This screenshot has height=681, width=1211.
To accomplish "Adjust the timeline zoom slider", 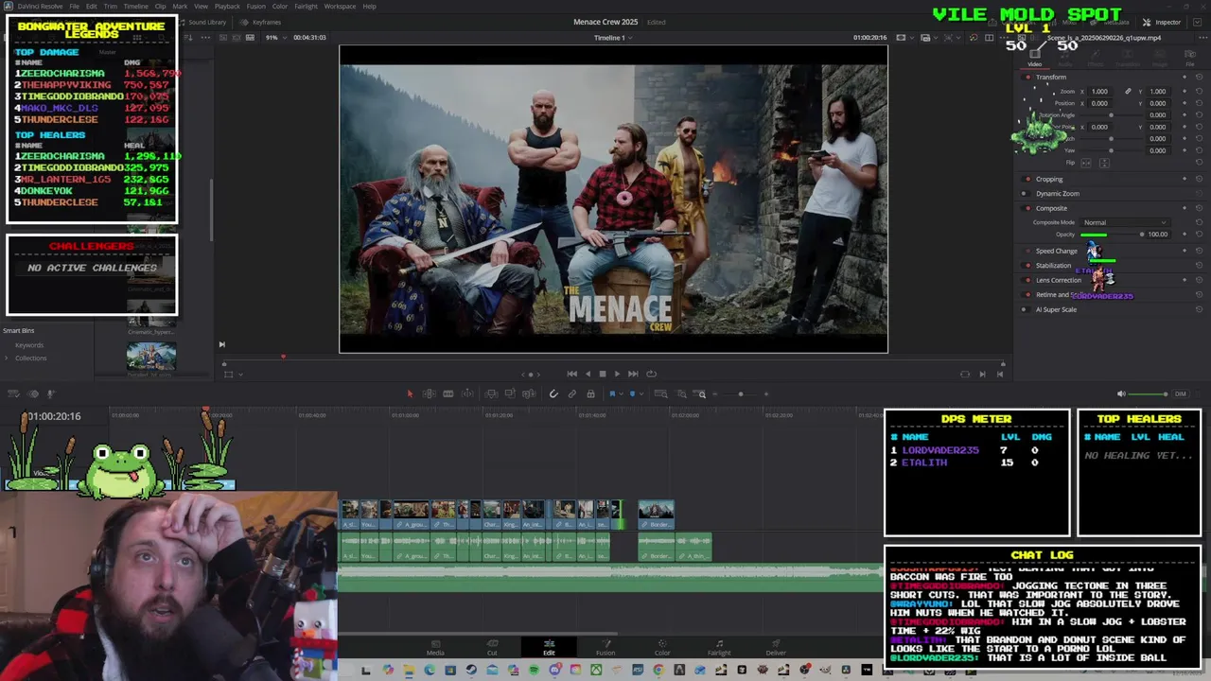I will point(741,393).
